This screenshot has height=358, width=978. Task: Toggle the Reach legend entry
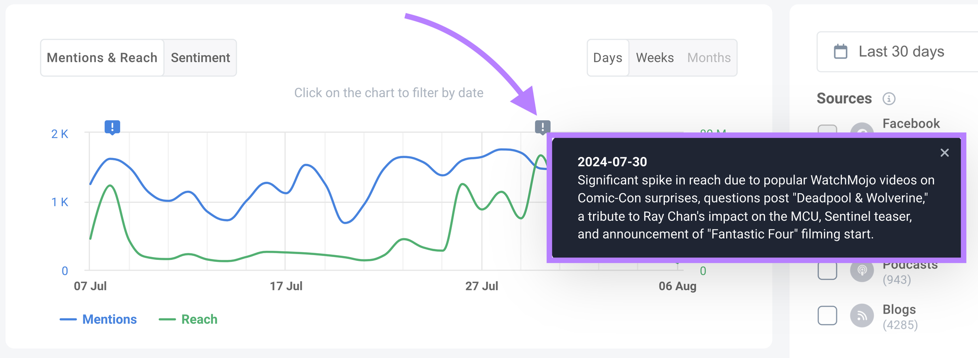tap(188, 319)
